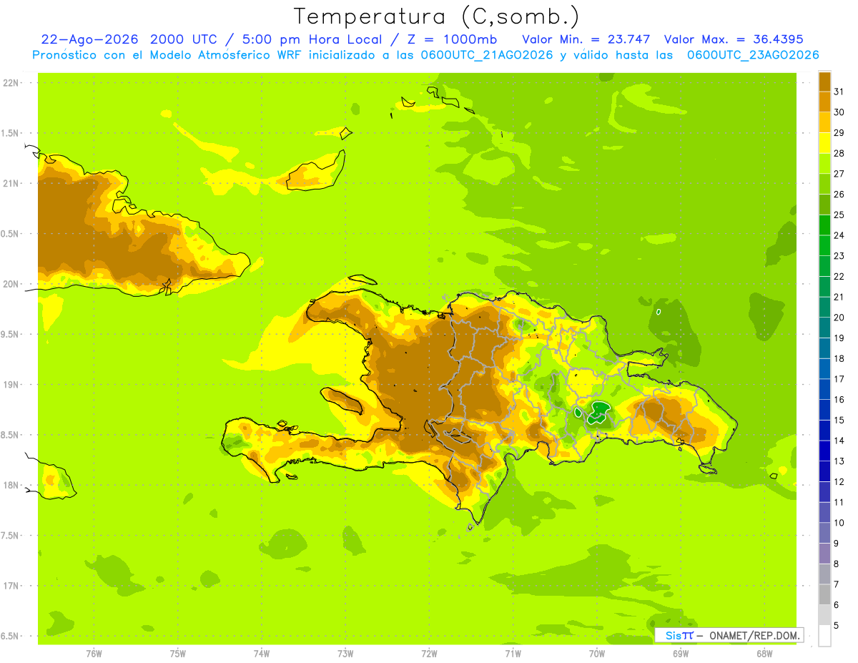Click the legend value 5
The width and height of the screenshot is (858, 663).
click(837, 626)
